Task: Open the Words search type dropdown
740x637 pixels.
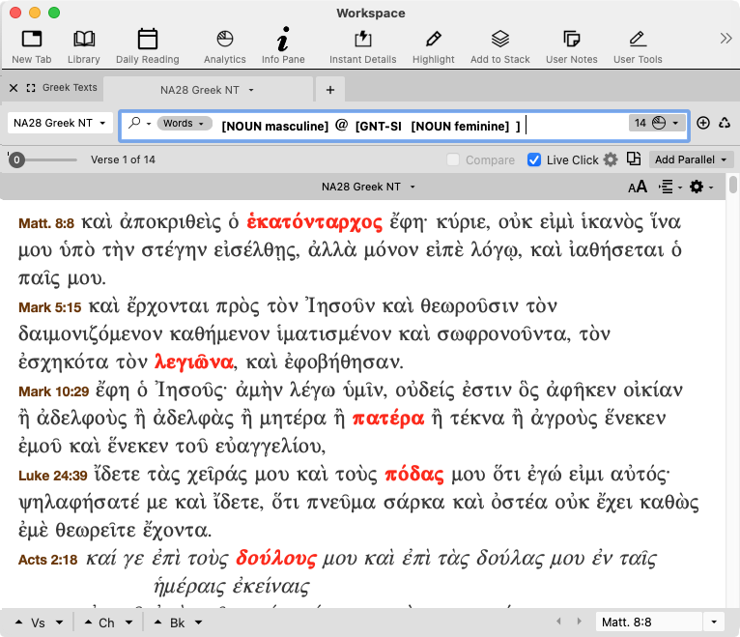Action: point(183,123)
